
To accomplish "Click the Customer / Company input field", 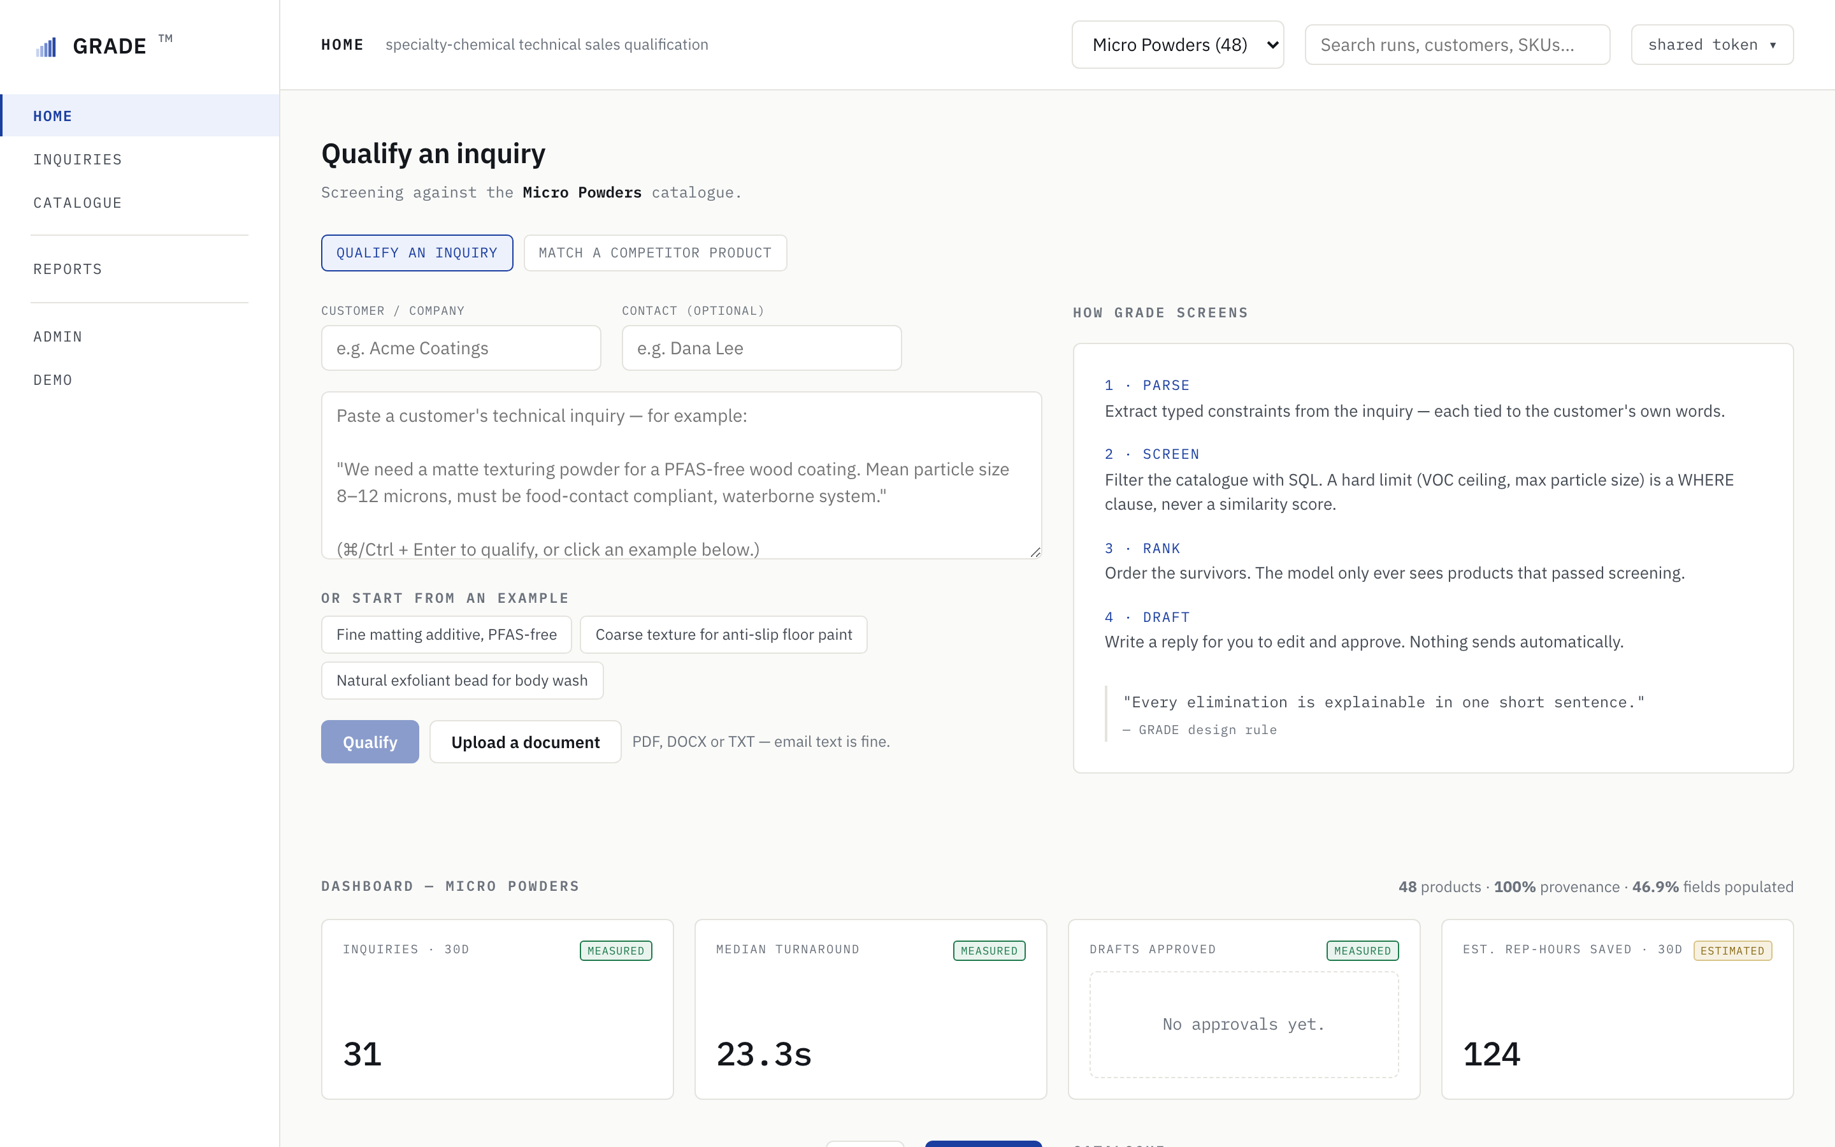I will pyautogui.click(x=460, y=348).
